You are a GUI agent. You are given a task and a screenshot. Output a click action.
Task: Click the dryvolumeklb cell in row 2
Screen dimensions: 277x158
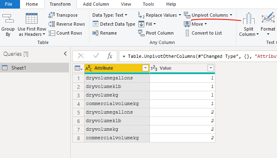pos(117,86)
